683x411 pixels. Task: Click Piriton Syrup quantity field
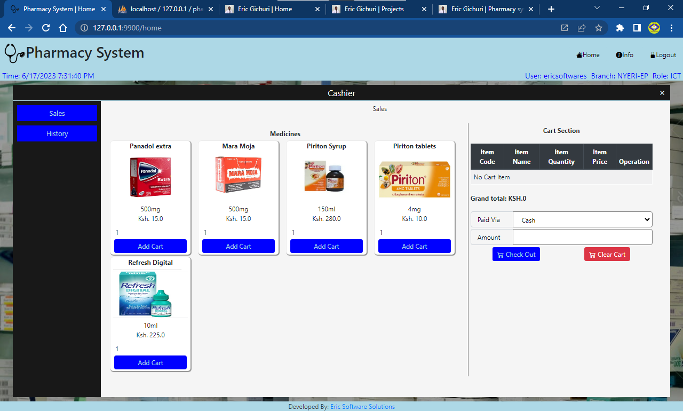point(327,233)
